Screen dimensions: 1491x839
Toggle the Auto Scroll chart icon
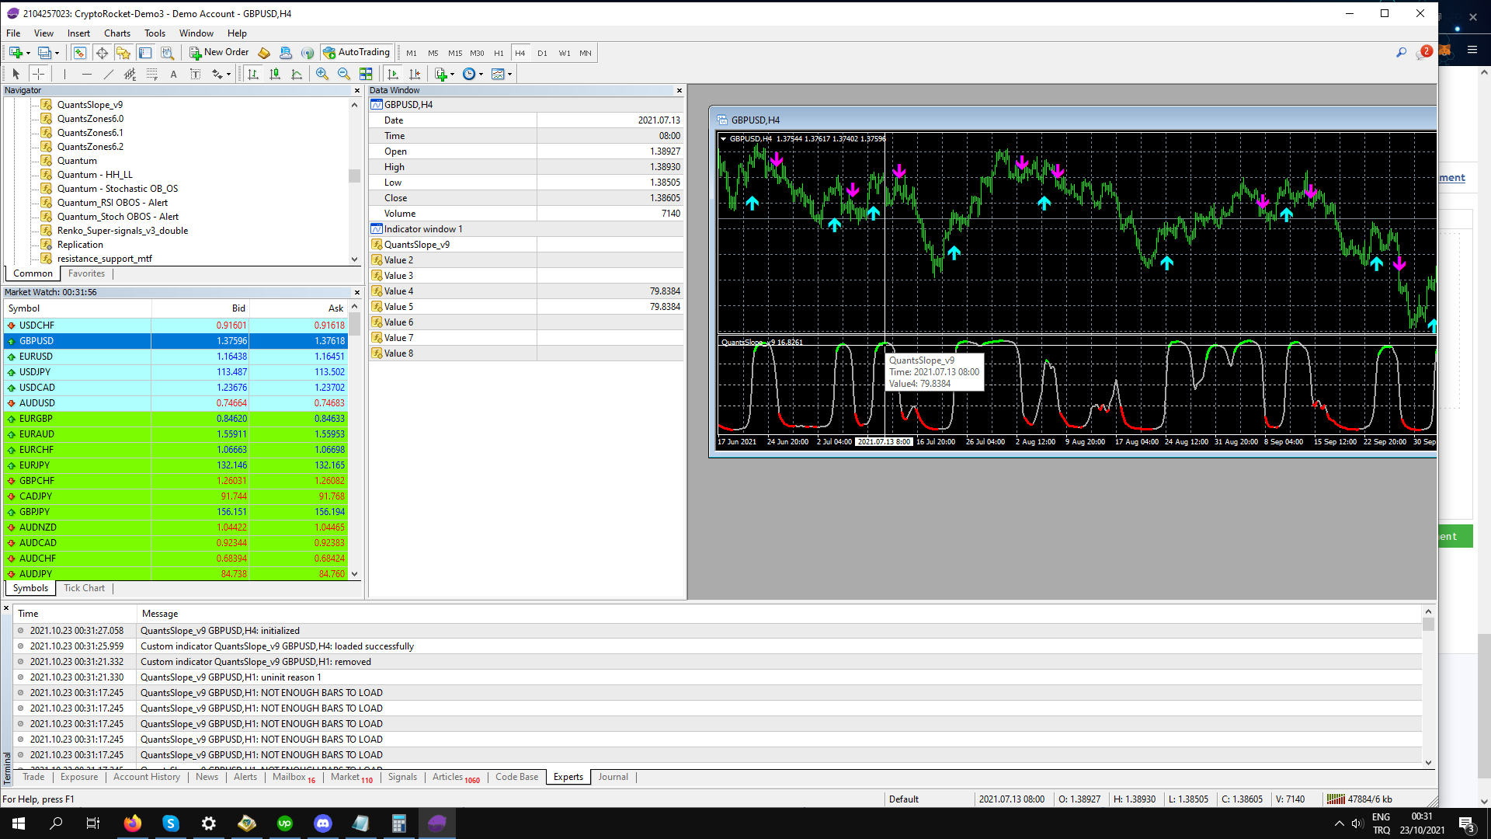click(393, 74)
